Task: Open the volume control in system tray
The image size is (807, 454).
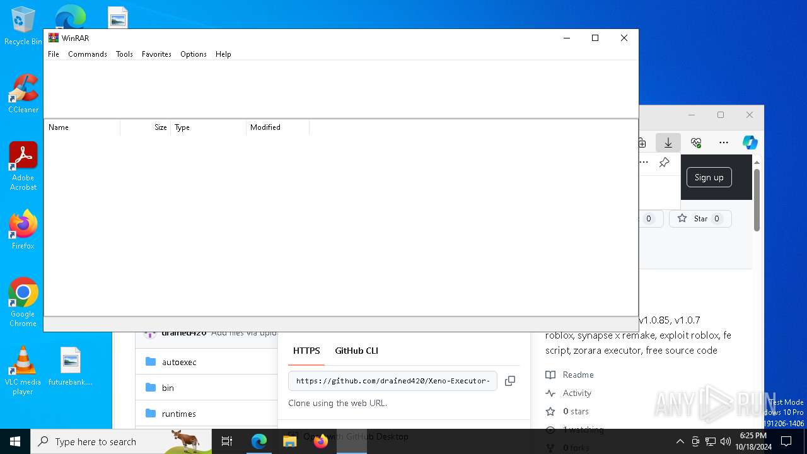Action: click(x=726, y=441)
